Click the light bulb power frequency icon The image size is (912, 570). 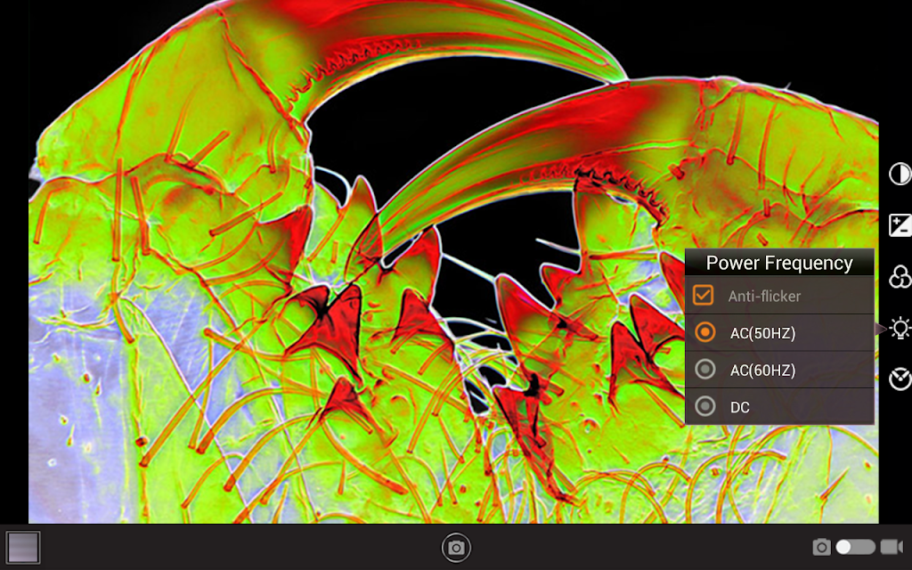(900, 329)
